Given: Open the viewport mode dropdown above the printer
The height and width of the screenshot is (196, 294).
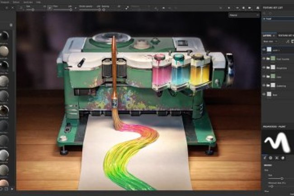Looking at the screenshot, I should (244, 15).
